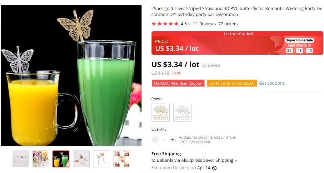Expand the 4.5 rating breakdown chevron
This screenshot has width=324, height=173.
coord(189,24)
